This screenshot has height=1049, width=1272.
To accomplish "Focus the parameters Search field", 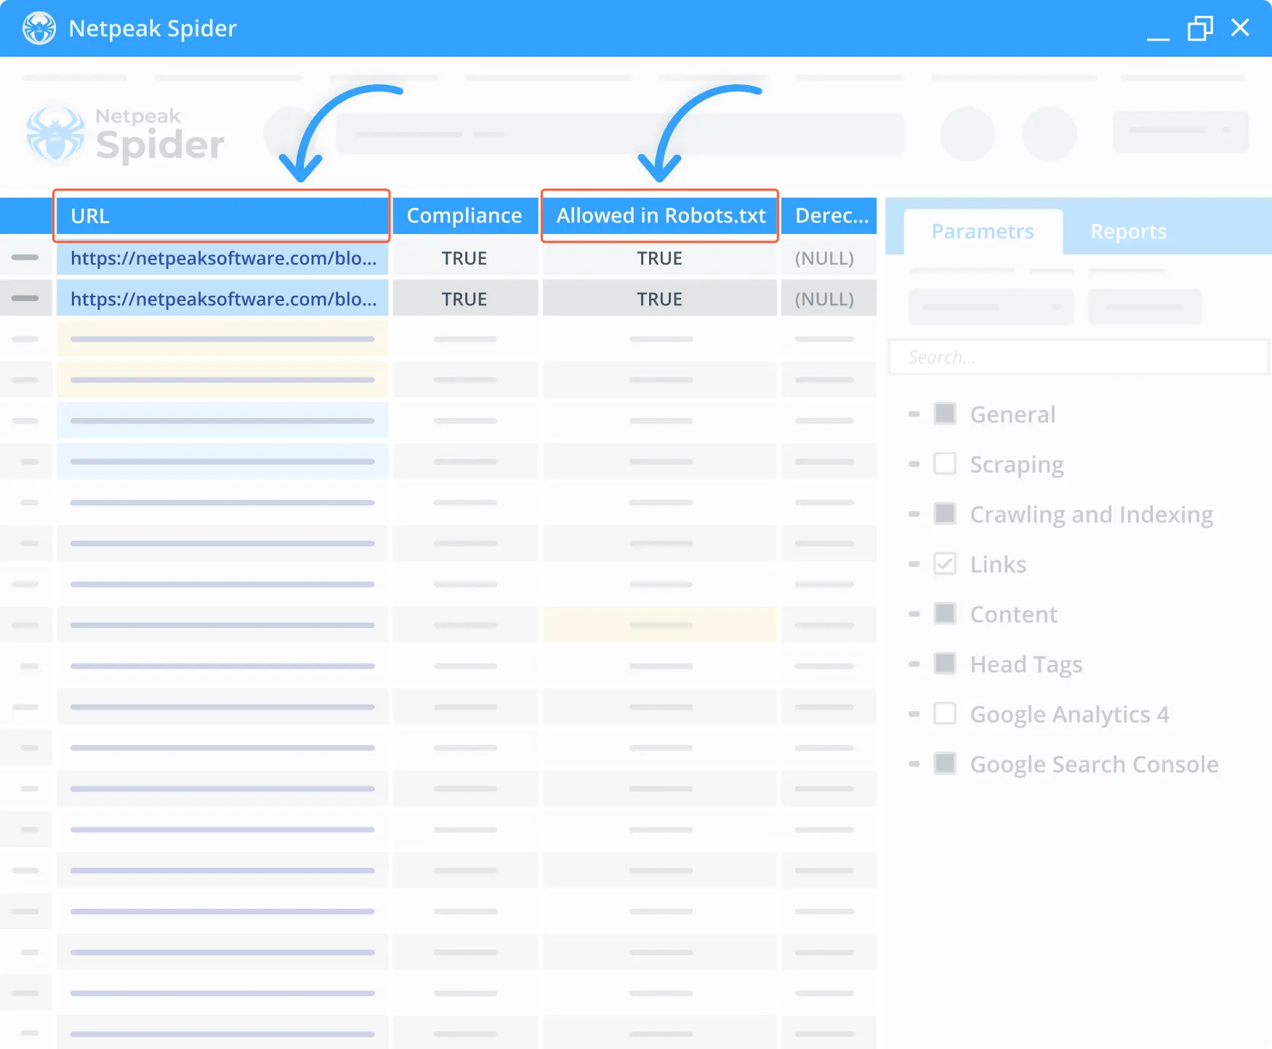I will [1079, 357].
